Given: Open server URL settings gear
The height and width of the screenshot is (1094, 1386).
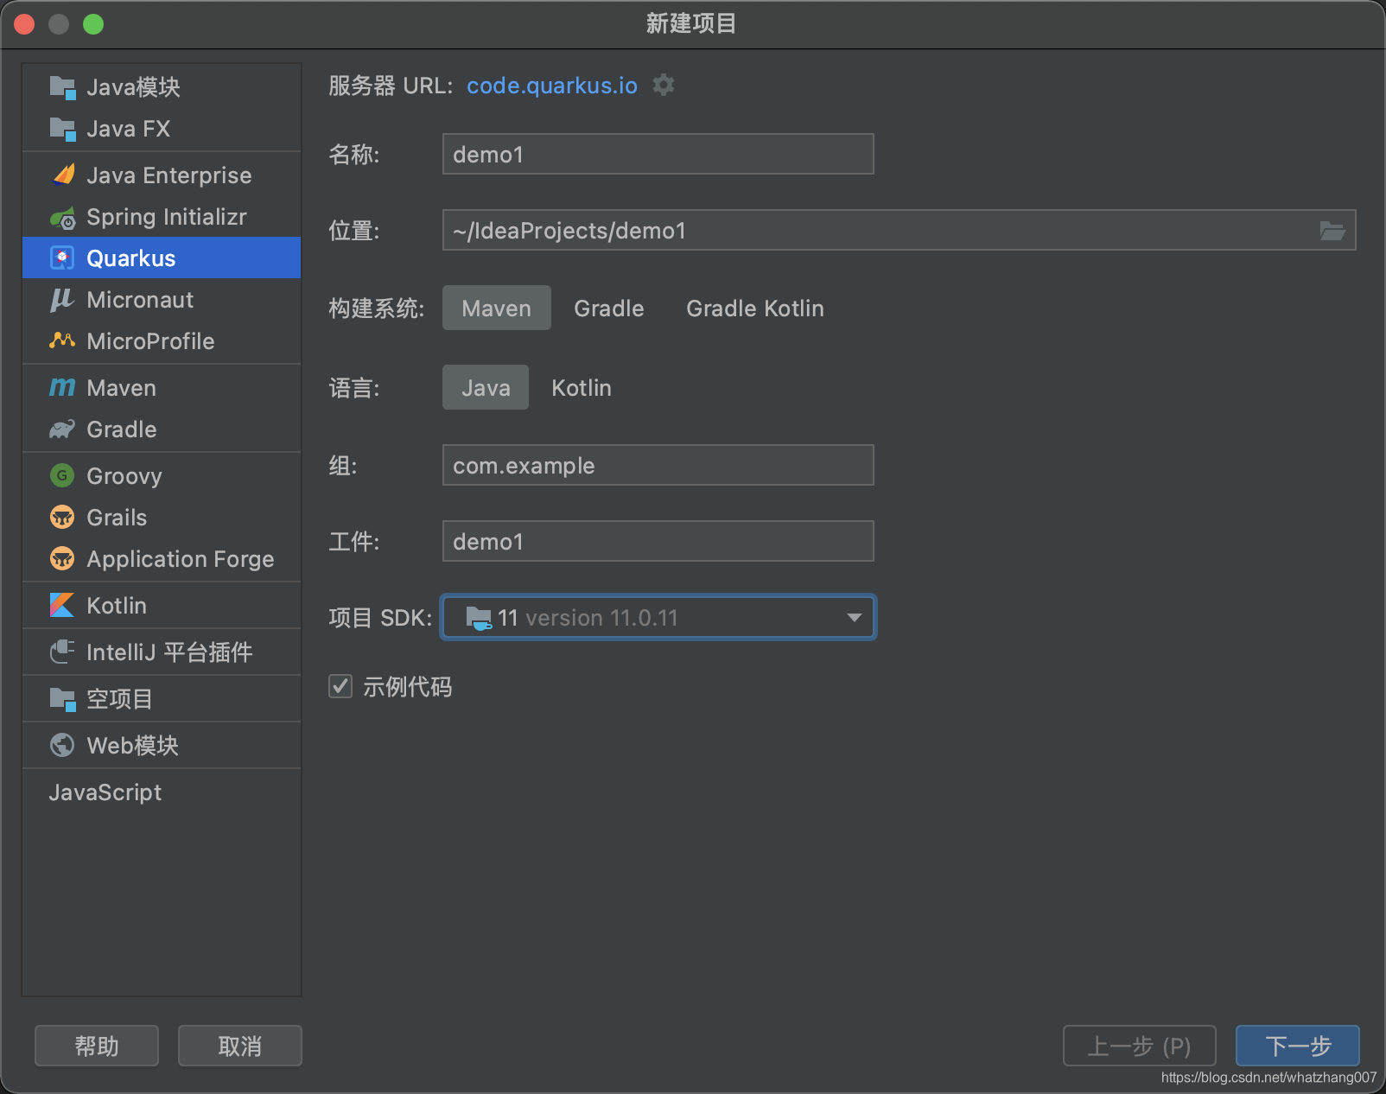Looking at the screenshot, I should (x=664, y=85).
